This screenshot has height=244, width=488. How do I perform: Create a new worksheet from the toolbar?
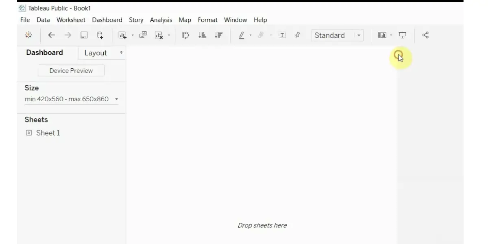click(122, 35)
